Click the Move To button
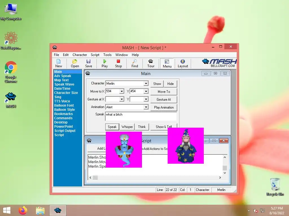 [x=164, y=91]
